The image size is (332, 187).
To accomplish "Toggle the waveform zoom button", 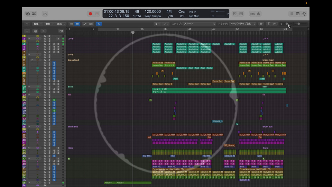I will tap(261, 24).
